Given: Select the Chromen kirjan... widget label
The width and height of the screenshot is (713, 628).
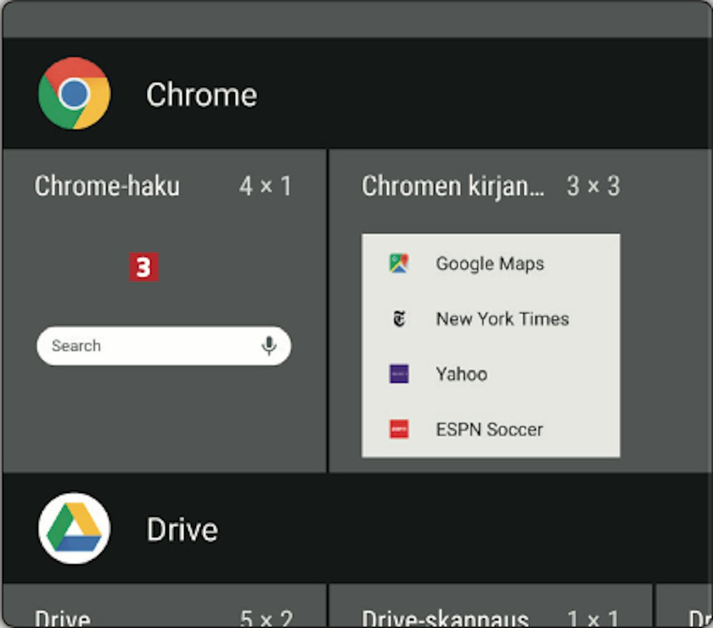Looking at the screenshot, I should click(x=453, y=186).
